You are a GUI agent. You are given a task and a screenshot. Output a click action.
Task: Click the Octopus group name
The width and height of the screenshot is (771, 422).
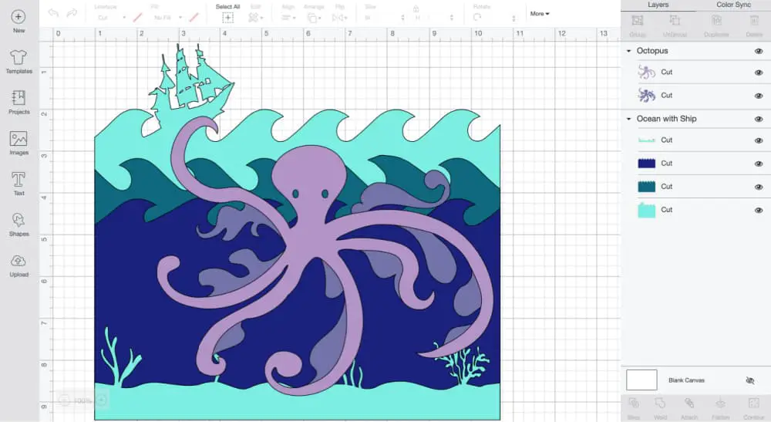652,51
